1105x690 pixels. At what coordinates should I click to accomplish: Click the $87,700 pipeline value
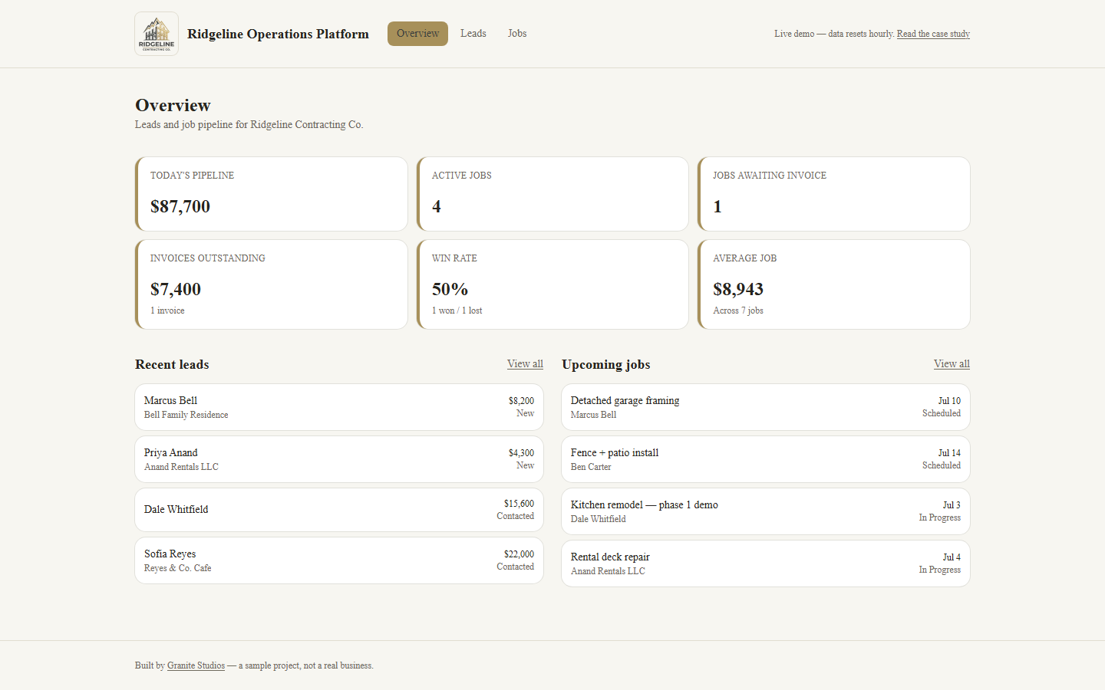tap(180, 206)
